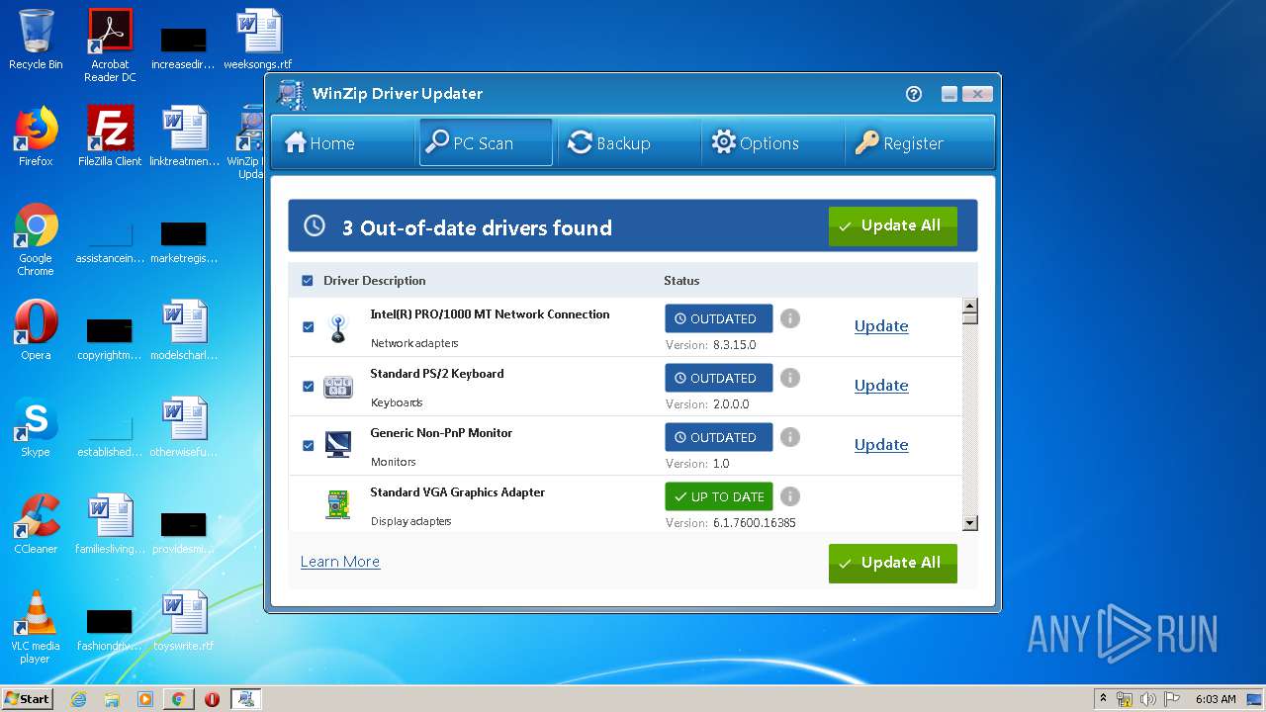Image resolution: width=1266 pixels, height=712 pixels.
Task: Update the Standard PS/2 Keyboard driver
Action: (881, 386)
